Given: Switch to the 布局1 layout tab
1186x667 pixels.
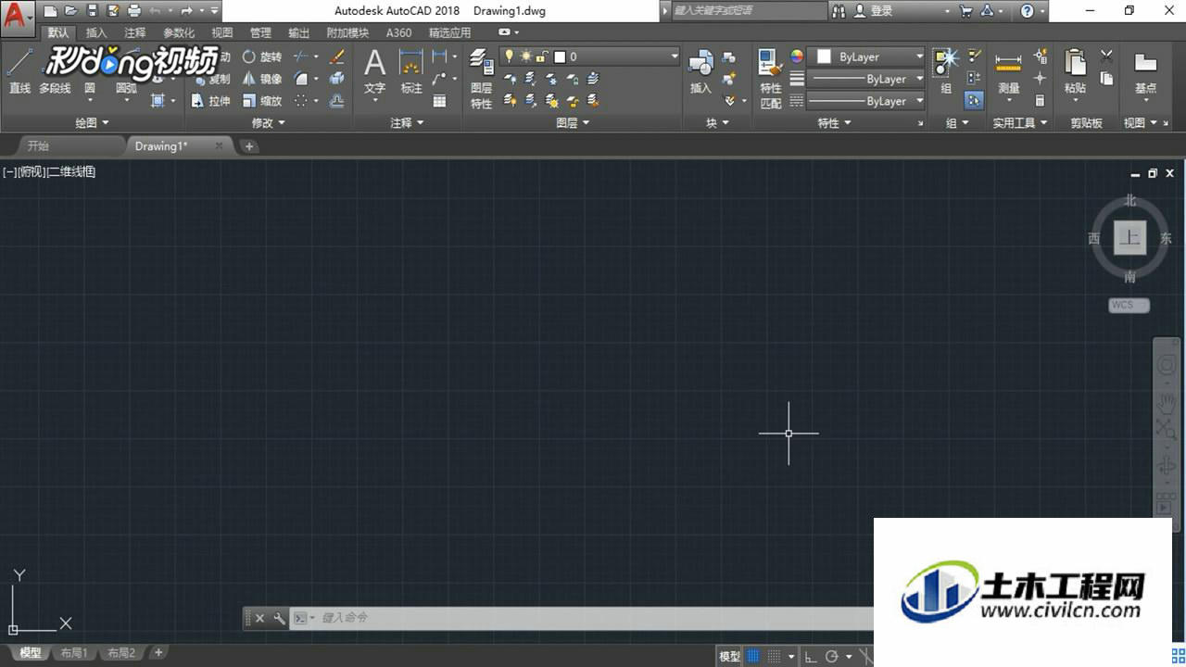Looking at the screenshot, I should [74, 653].
